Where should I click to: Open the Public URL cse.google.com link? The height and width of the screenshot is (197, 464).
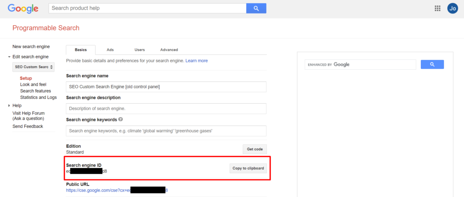[117, 190]
